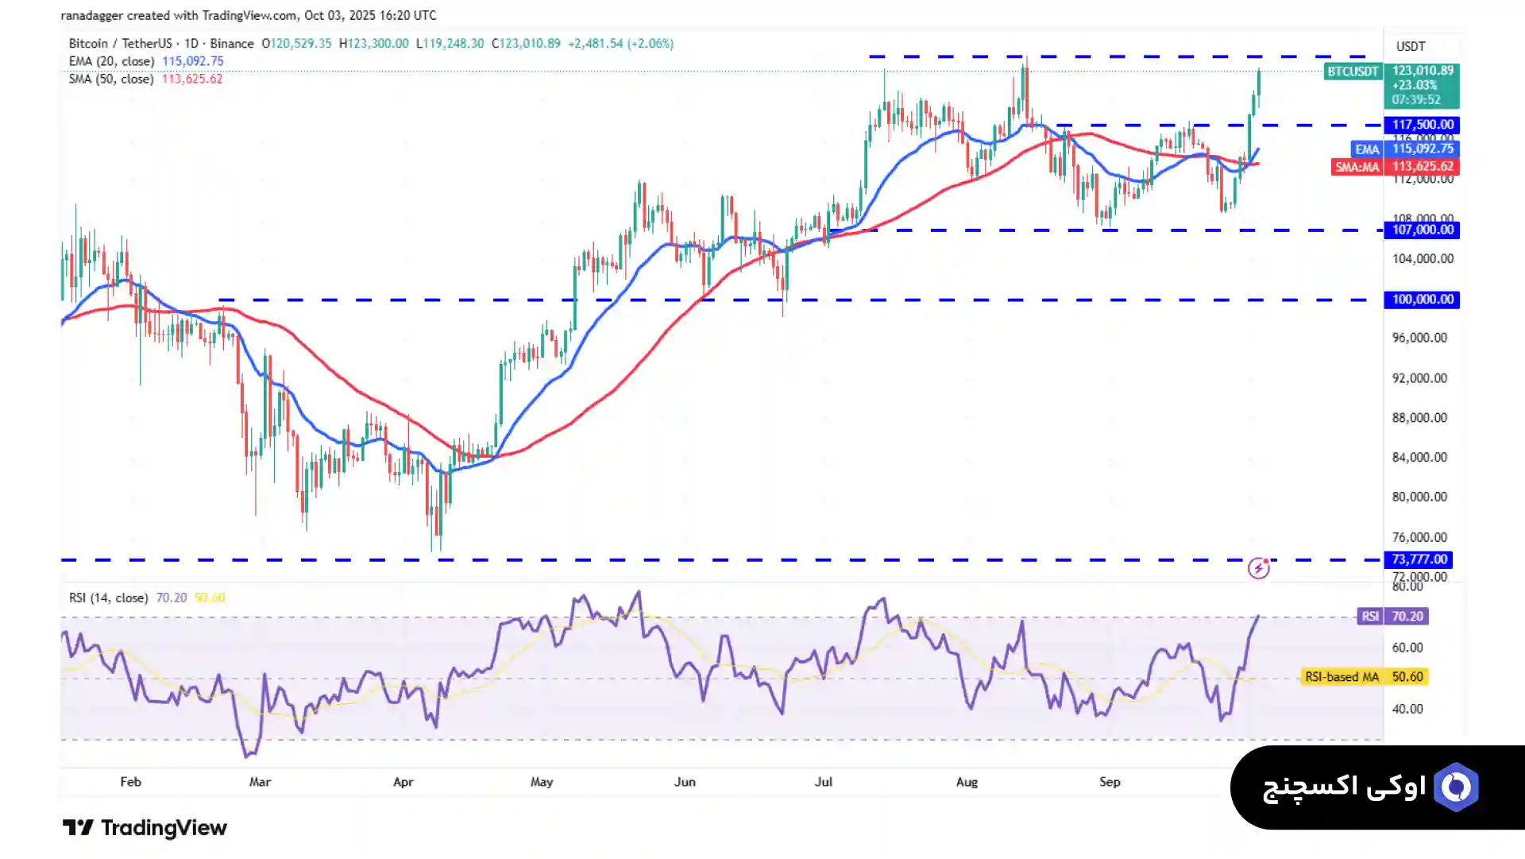Select the RSI (14, close) legend

tap(108, 598)
